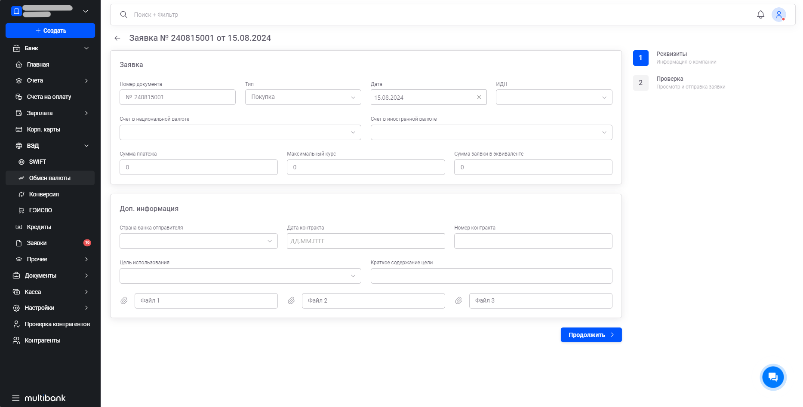Click the Создать button
The image size is (803, 407).
pyautogui.click(x=50, y=31)
